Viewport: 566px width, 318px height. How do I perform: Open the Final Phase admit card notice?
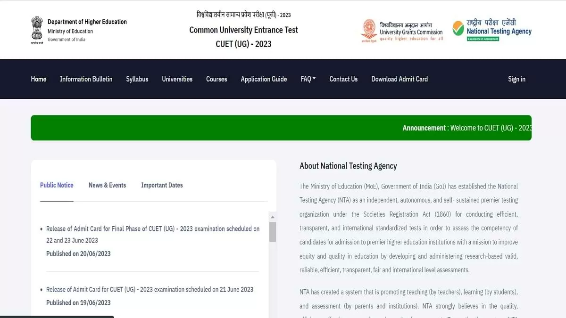pos(153,234)
